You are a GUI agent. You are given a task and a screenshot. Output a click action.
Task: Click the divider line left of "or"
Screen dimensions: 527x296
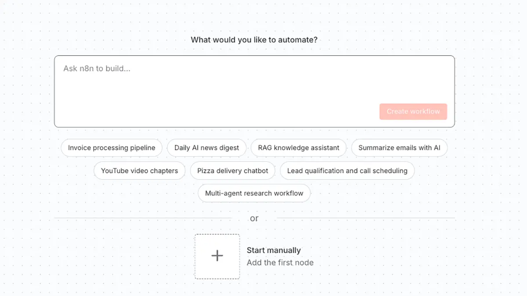[142, 218]
